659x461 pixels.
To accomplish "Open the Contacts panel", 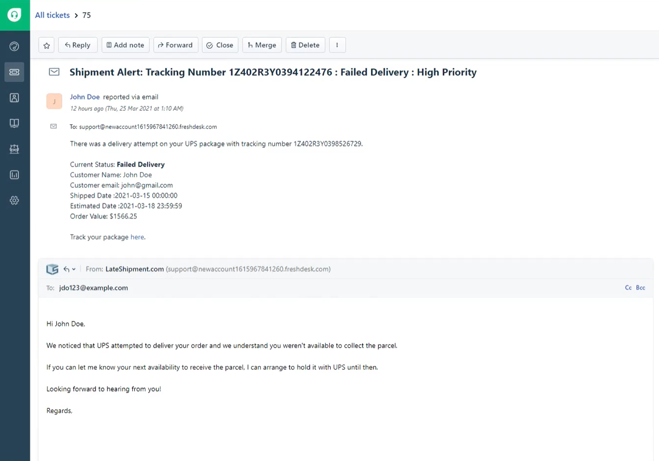I will tap(14, 97).
